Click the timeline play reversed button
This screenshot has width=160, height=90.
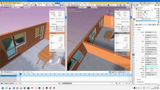66,83
